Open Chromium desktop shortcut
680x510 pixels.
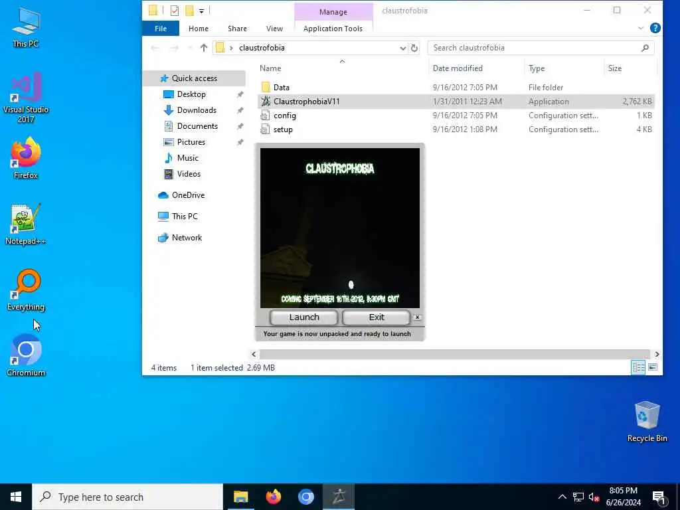[x=26, y=356]
